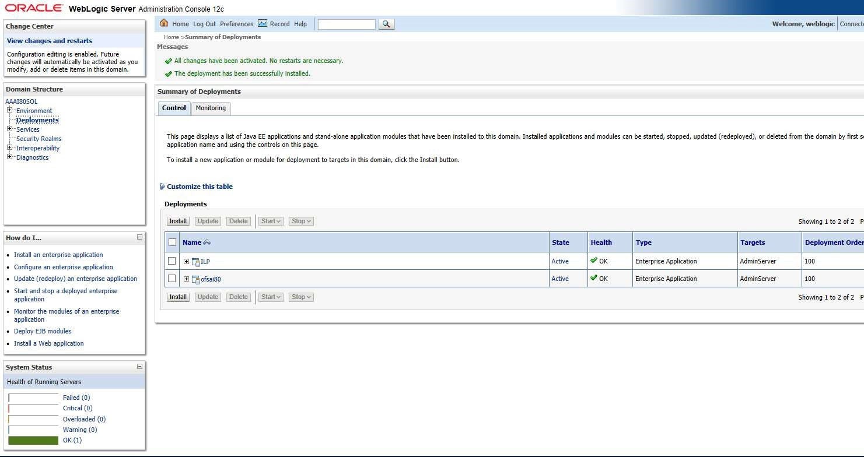Click inside the search input field
The height and width of the screenshot is (457, 864).
[346, 24]
